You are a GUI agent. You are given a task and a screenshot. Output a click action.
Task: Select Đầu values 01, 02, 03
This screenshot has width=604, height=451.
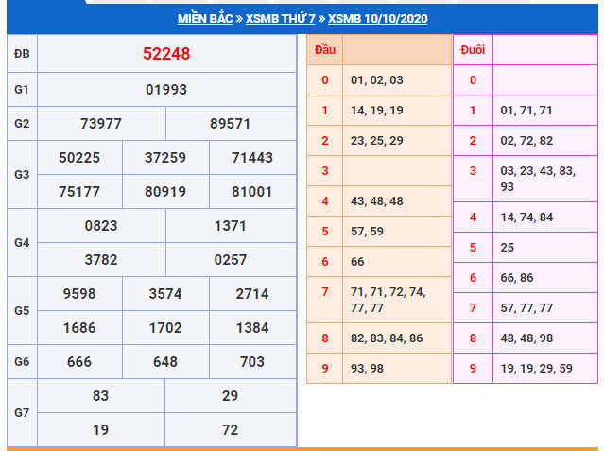[377, 80]
